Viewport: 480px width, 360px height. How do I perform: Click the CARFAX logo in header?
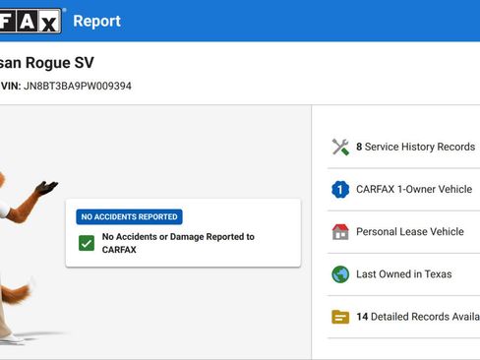coord(30,22)
